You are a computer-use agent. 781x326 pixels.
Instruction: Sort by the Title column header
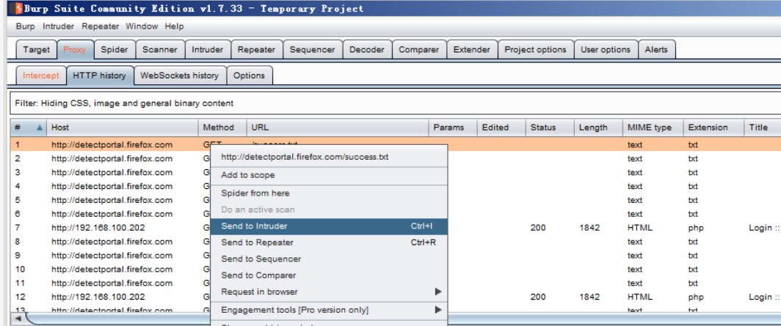coord(763,127)
